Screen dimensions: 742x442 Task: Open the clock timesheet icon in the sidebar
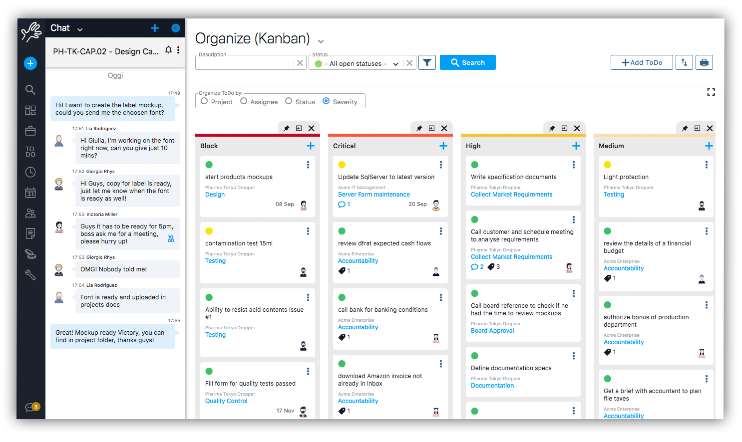pyautogui.click(x=30, y=172)
